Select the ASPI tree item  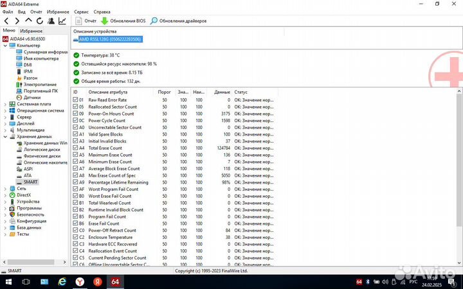(24, 169)
